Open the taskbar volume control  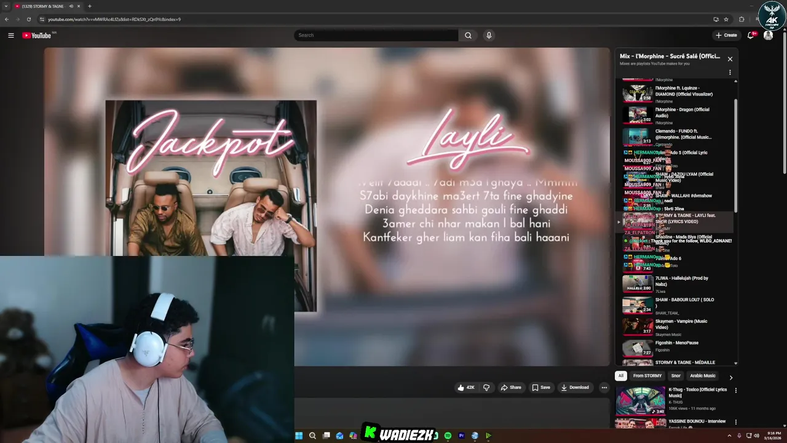pos(756,436)
